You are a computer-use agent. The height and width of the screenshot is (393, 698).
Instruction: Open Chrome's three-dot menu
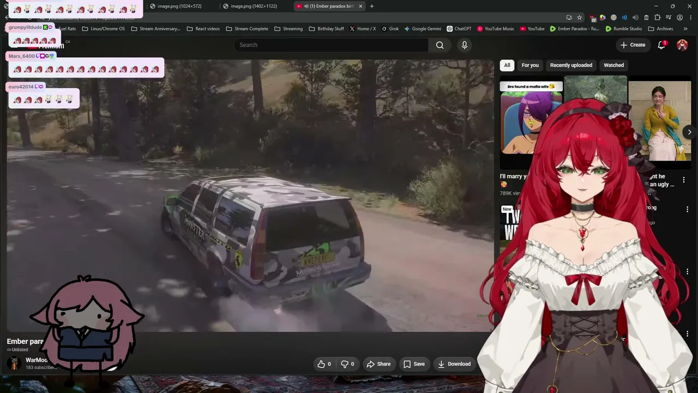(690, 17)
